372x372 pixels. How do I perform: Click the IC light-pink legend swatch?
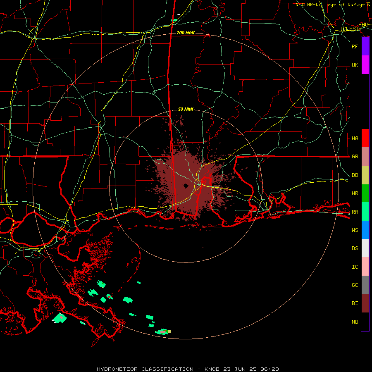coord(365,267)
